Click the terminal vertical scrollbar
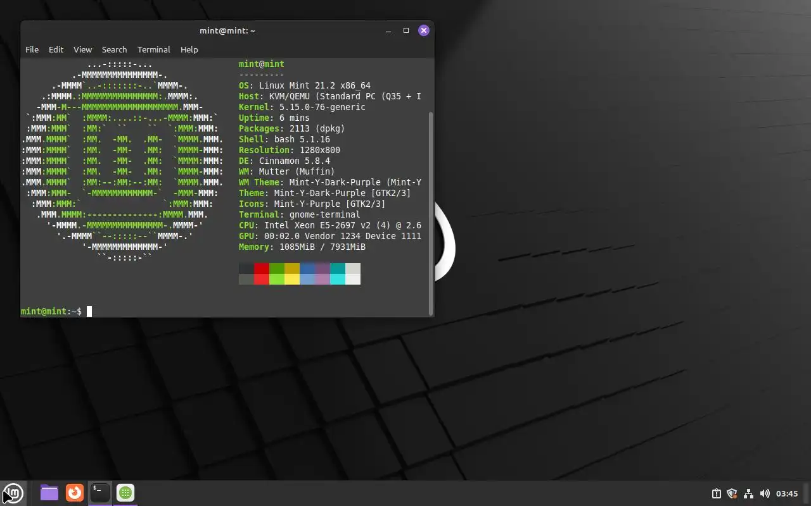The image size is (811, 506). (431, 213)
